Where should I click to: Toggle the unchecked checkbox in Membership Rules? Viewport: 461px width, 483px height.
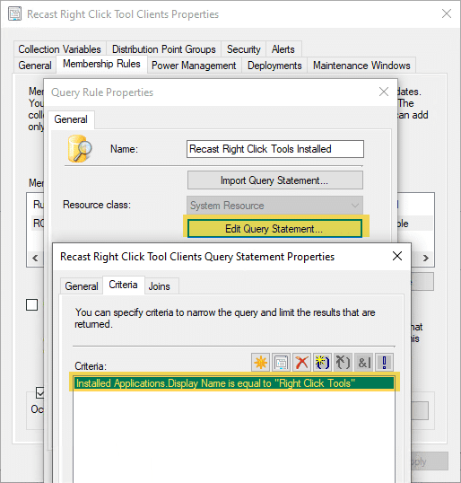[x=32, y=304]
